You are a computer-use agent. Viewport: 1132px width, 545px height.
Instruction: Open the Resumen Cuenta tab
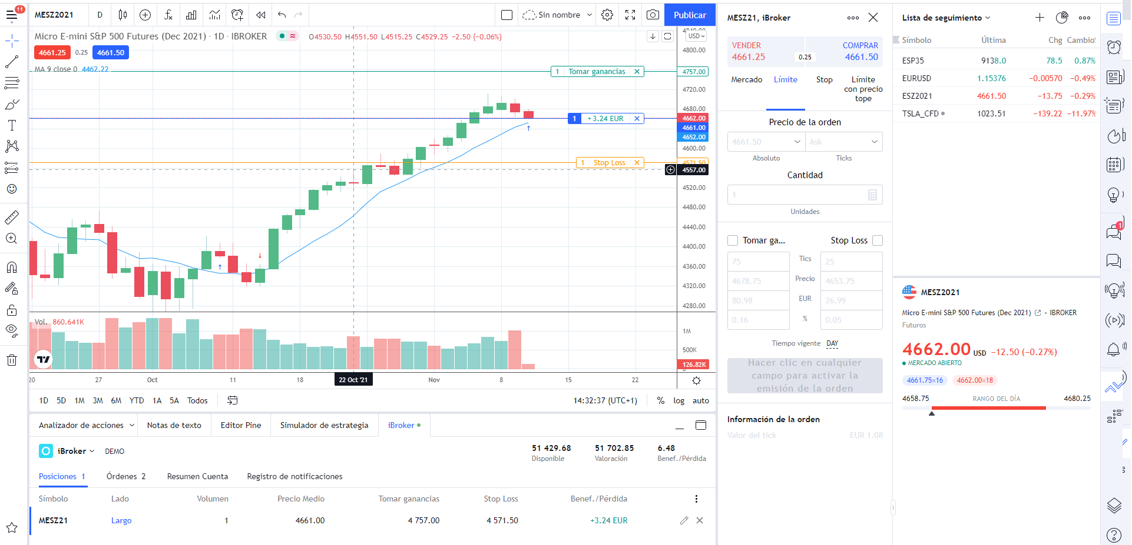(197, 476)
